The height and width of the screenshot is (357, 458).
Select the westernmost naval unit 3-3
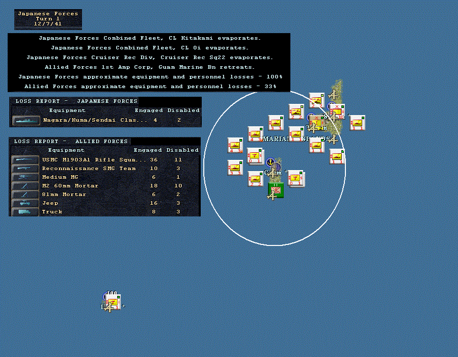tap(235, 168)
